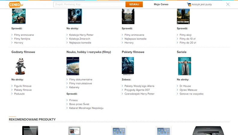Click the Jack Skellington figurine image
Screen dimensions: 238x135
(20, 66)
